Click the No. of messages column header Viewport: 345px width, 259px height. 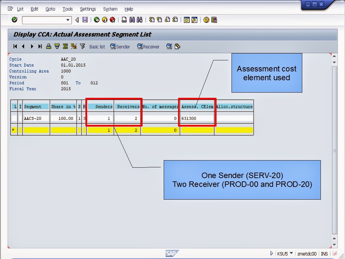point(160,107)
